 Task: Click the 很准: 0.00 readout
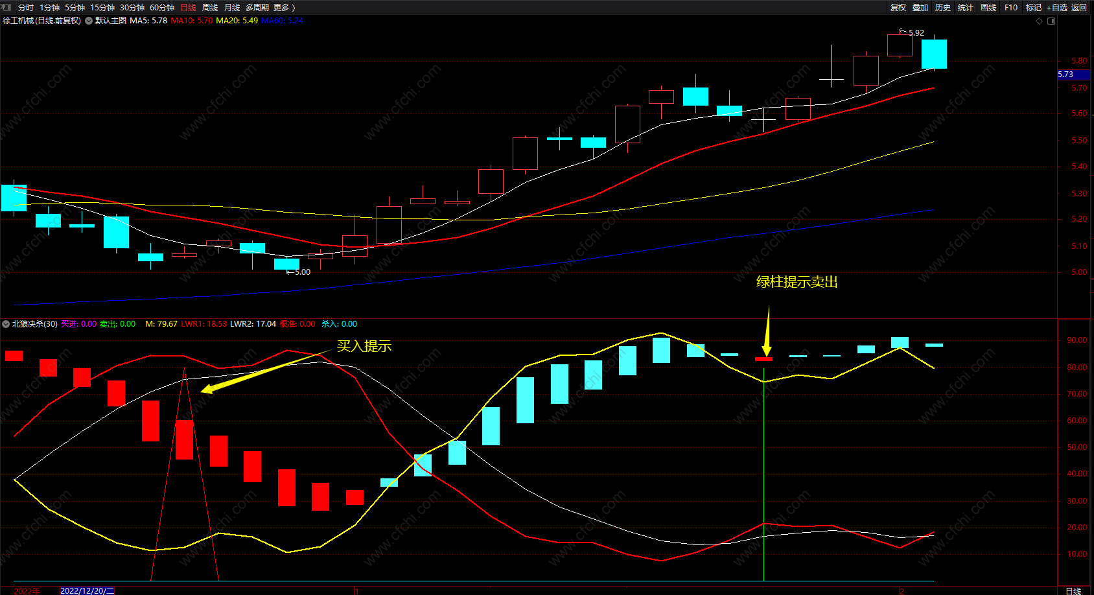coord(297,324)
